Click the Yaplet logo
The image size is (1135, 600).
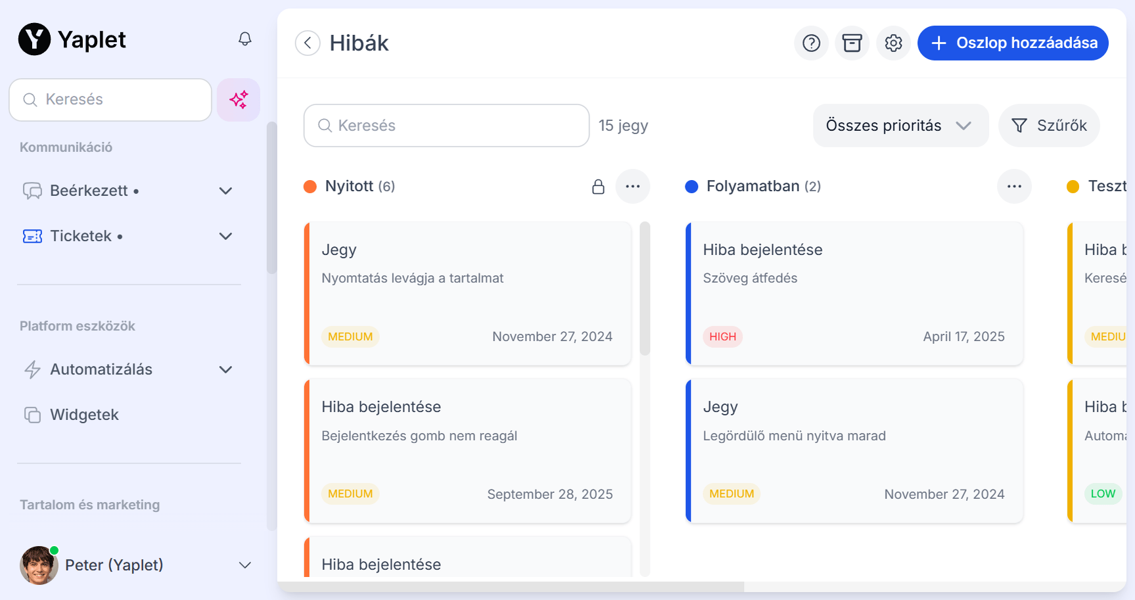72,39
